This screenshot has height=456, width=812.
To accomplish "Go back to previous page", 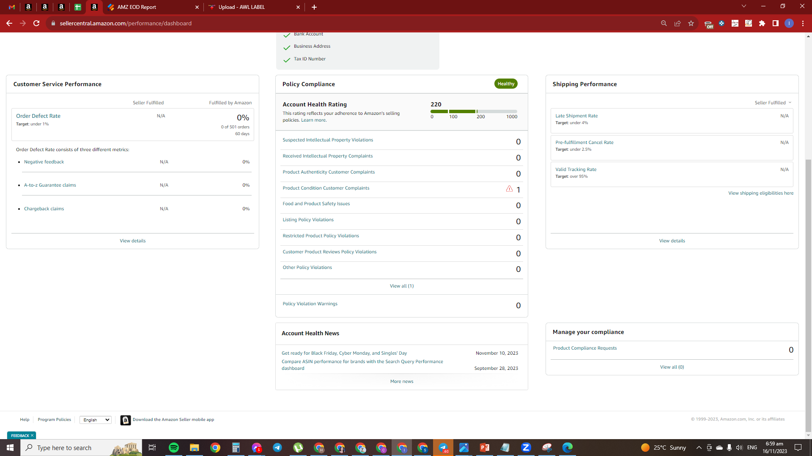I will 9,23.
